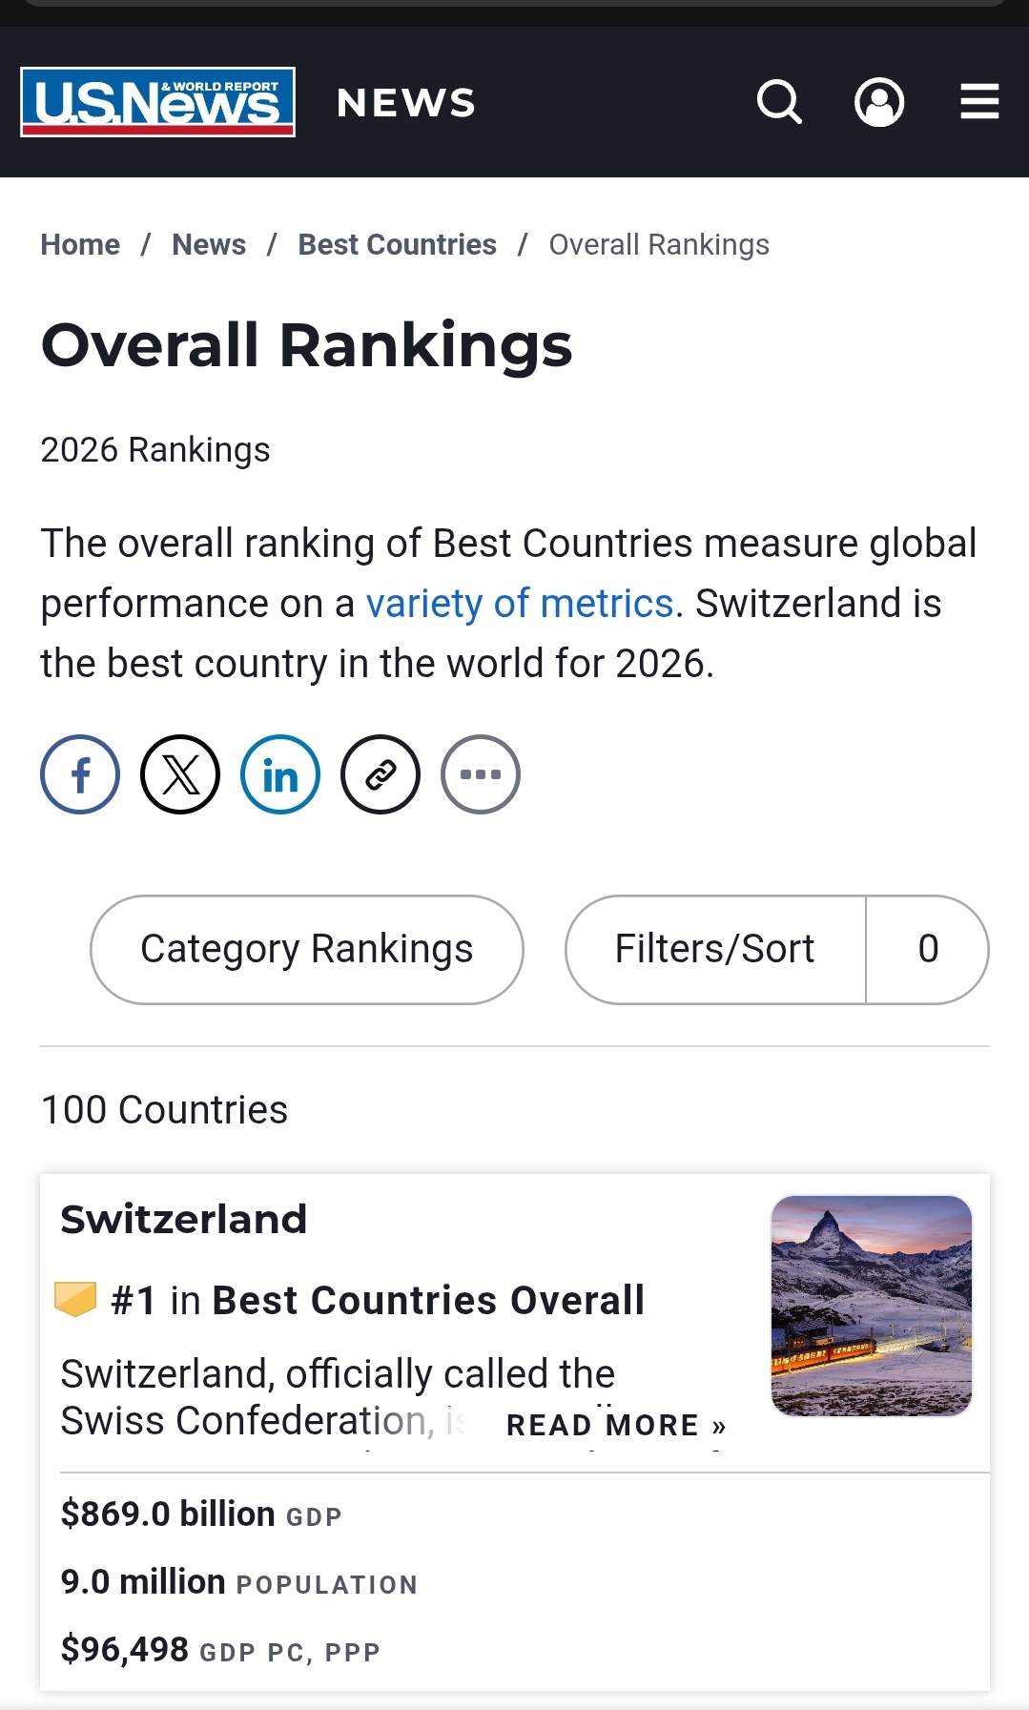Click the U.S. News logo
This screenshot has height=1710, width=1029.
pos(158,102)
